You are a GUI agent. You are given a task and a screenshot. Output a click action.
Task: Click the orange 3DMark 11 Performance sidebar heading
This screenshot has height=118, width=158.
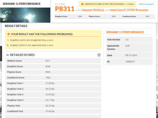point(125,32)
